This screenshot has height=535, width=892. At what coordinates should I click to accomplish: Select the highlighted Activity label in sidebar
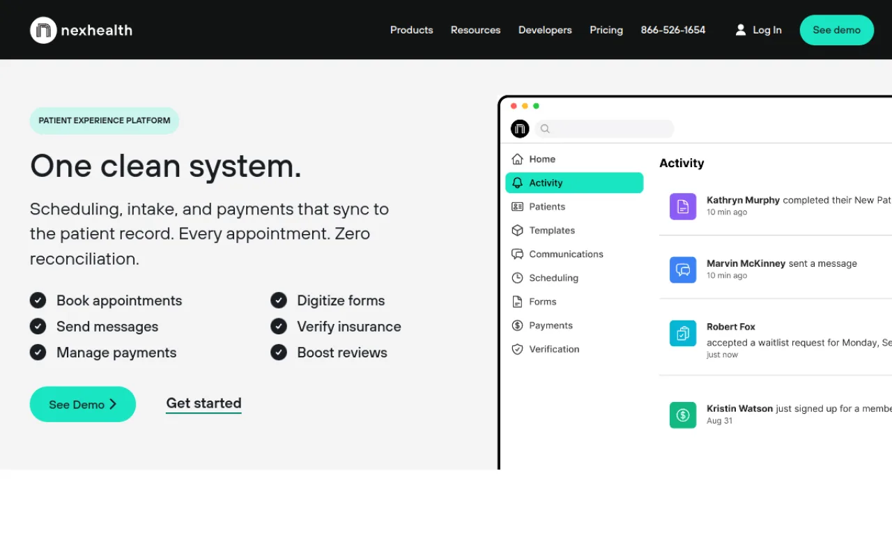tap(546, 183)
